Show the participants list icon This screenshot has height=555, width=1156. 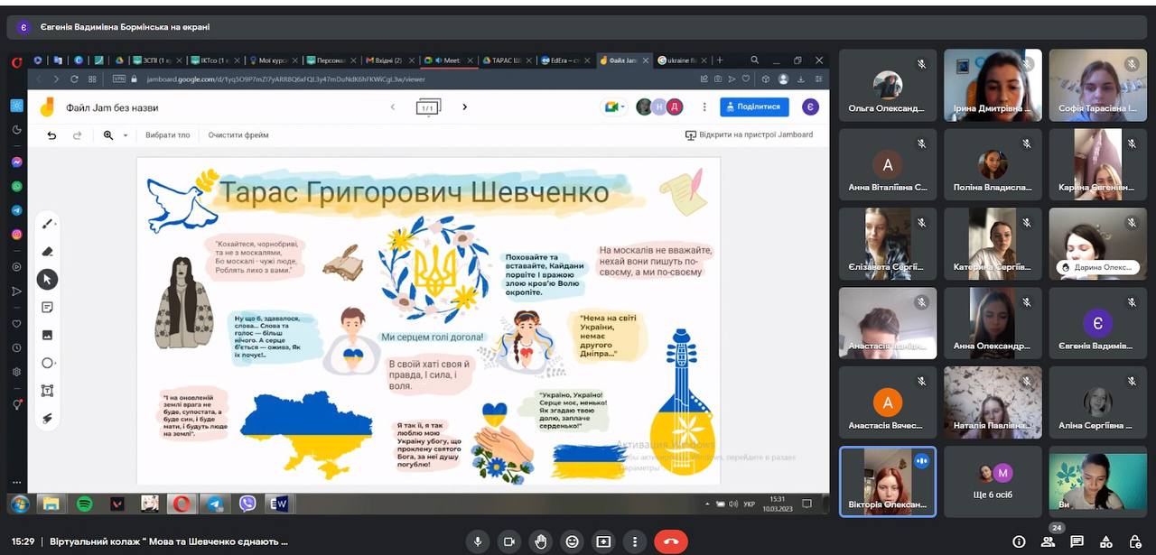[1048, 541]
